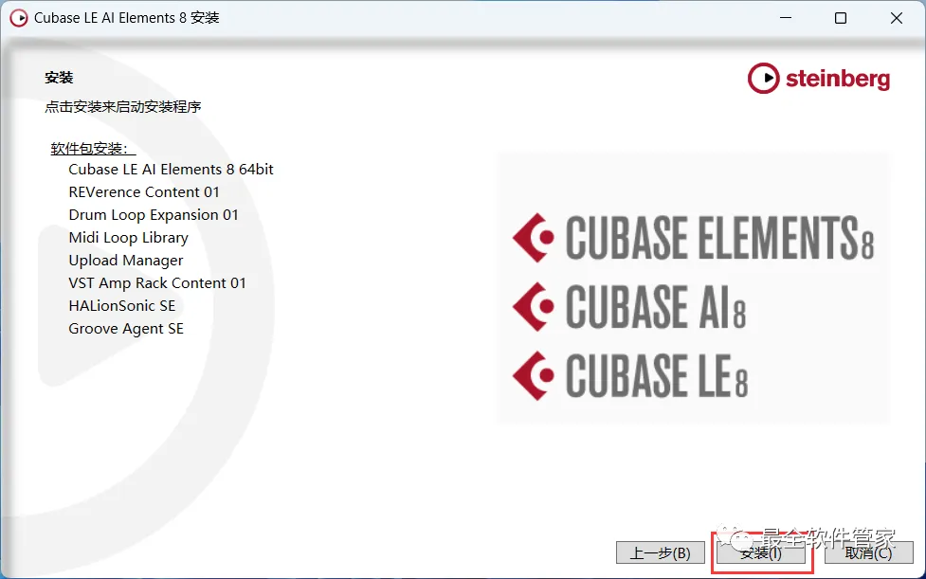
Task: Select the 'REVerence Content 01' line
Action: point(143,192)
